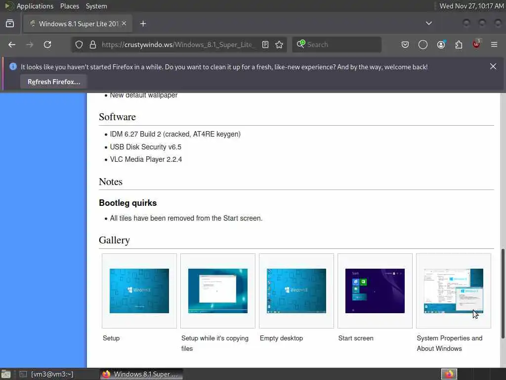Screen dimensions: 506x380
Task: Click the show desktop taskbar icon
Action: (6, 374)
